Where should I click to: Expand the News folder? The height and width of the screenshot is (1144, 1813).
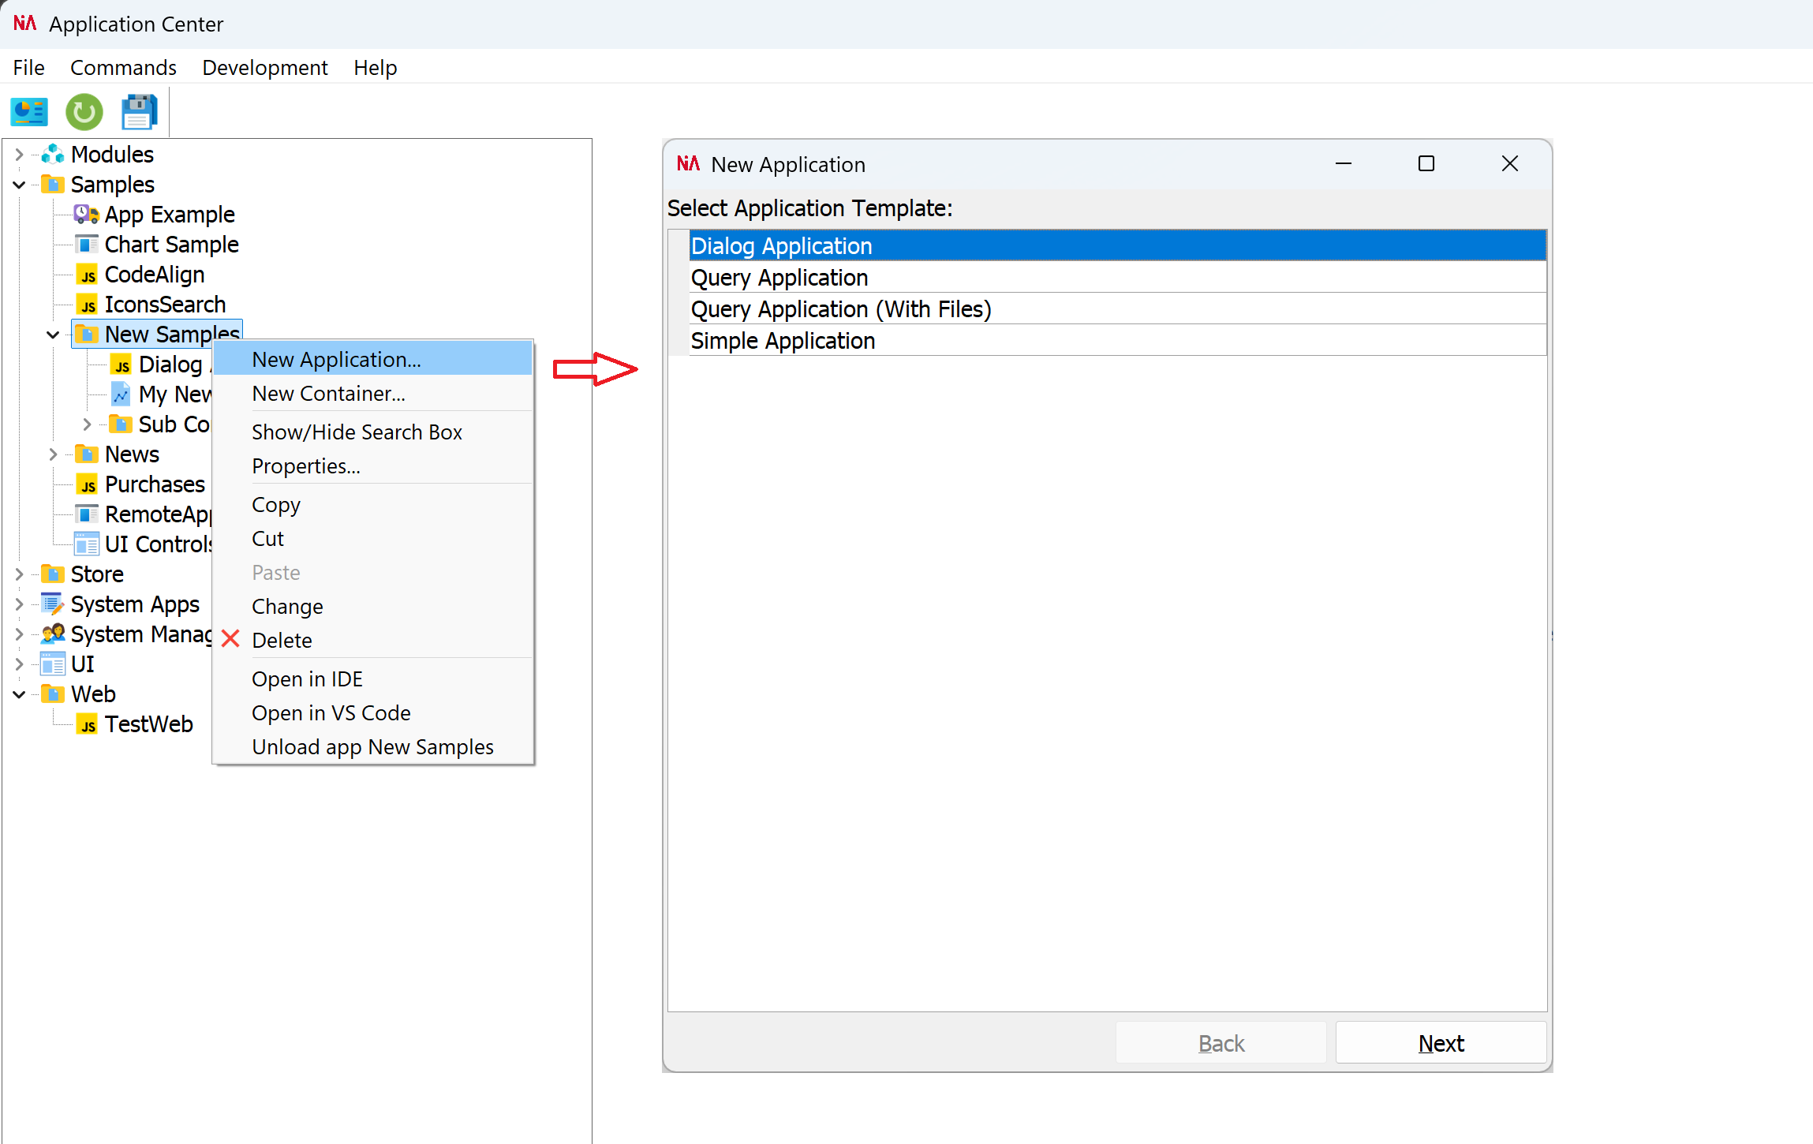point(53,454)
